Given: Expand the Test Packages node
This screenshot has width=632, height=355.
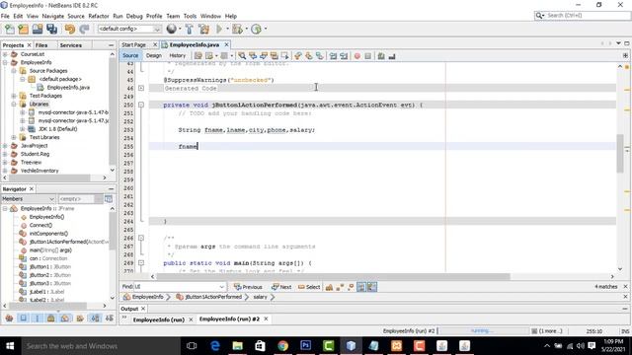Looking at the screenshot, I should (14, 96).
